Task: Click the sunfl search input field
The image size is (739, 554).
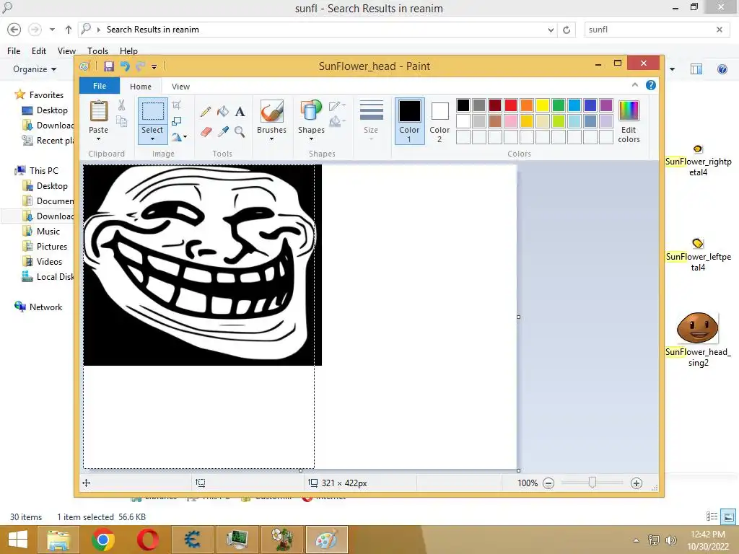Action: [650, 30]
